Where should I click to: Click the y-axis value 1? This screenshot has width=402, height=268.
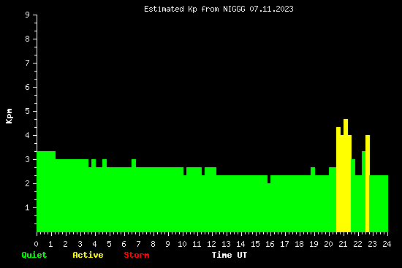click(x=27, y=207)
